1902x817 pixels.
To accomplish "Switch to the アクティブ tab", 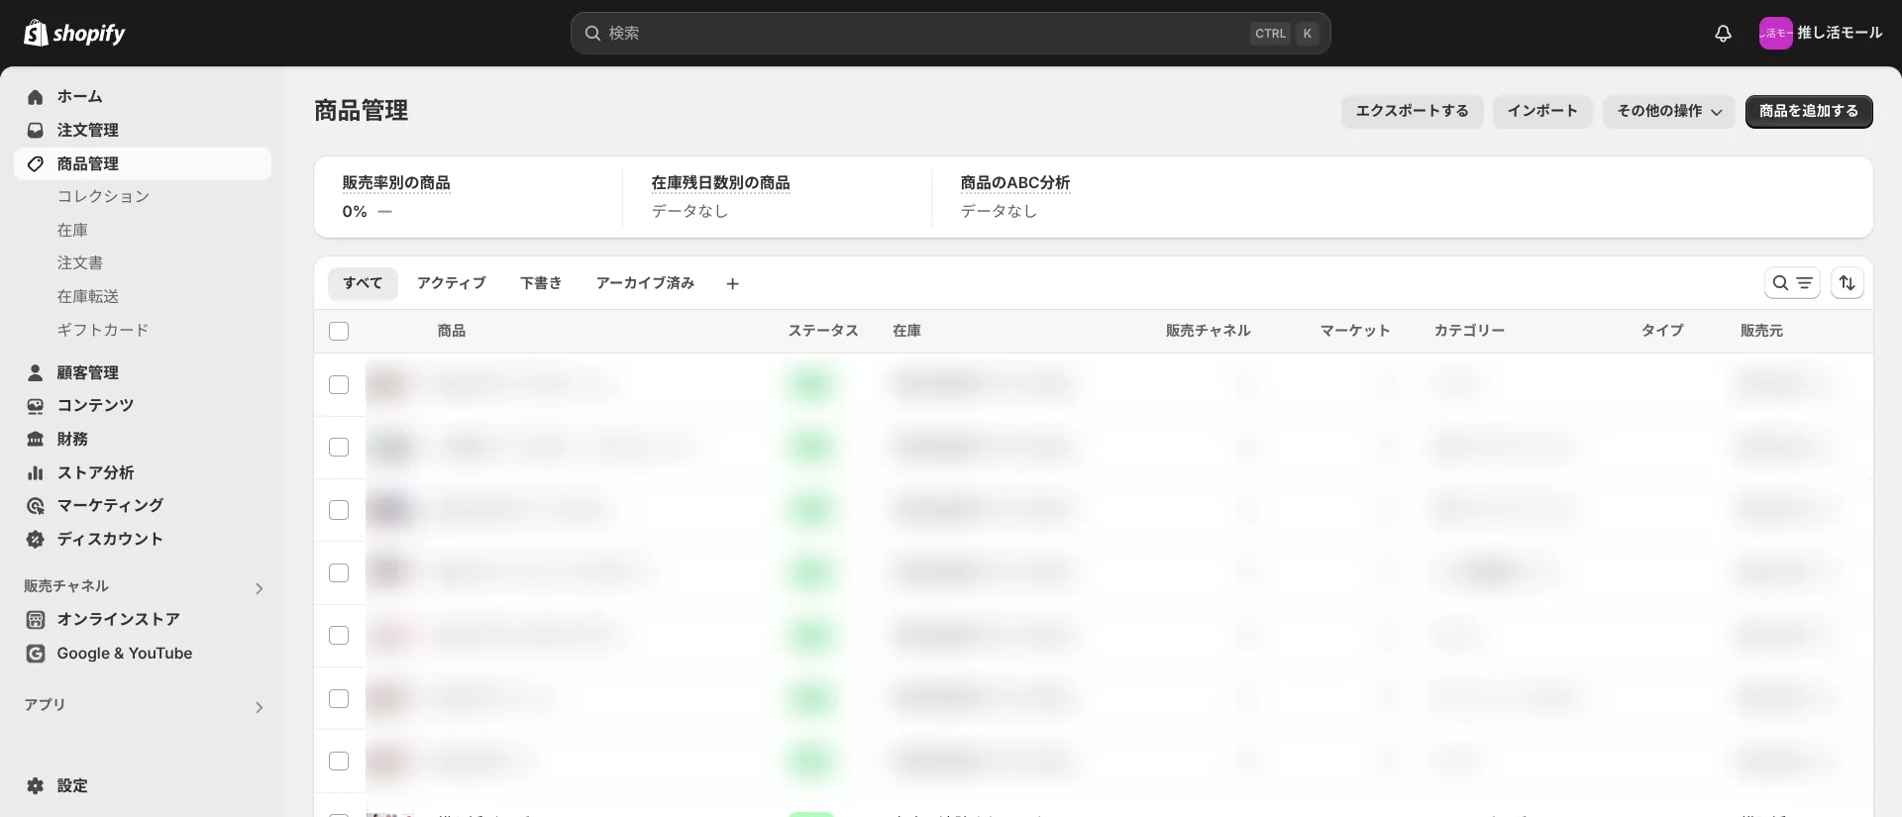I will (452, 283).
